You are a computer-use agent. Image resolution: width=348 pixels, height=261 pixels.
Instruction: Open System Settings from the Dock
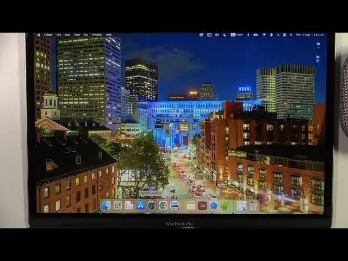click(152, 205)
